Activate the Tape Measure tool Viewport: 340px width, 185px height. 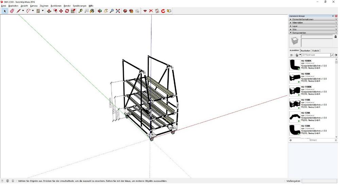81,11
